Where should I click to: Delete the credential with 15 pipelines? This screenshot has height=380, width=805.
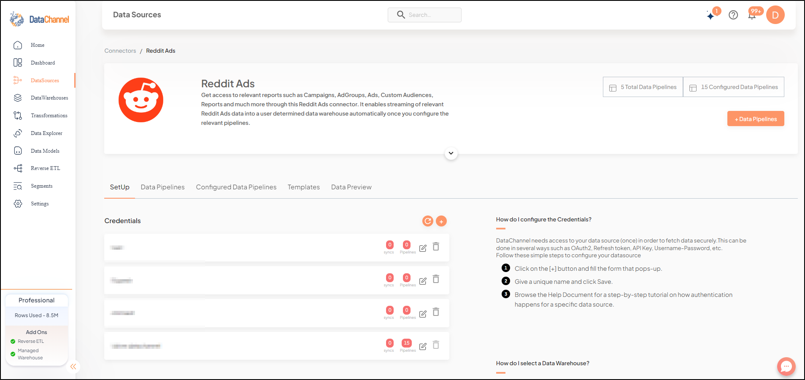coord(436,345)
